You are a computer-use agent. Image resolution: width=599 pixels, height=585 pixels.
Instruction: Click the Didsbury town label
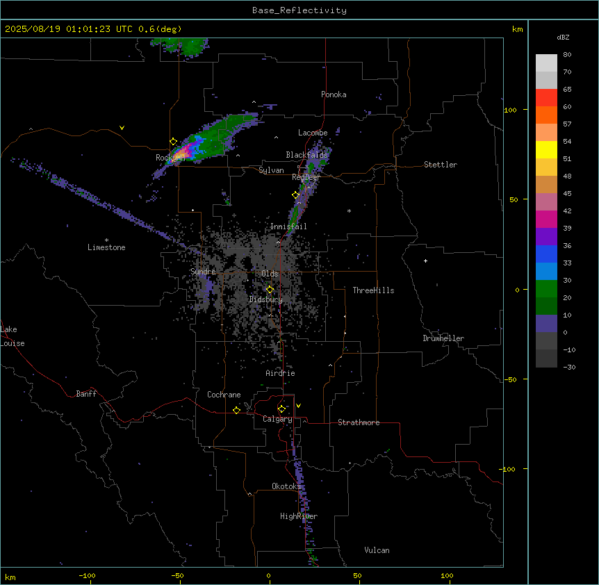pyautogui.click(x=266, y=299)
